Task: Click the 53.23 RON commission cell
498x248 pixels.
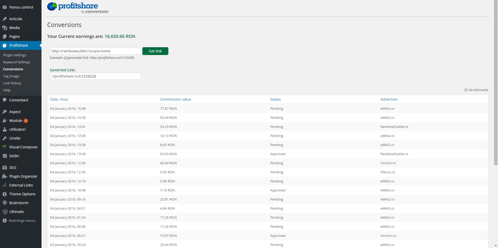Action: tap(168, 127)
